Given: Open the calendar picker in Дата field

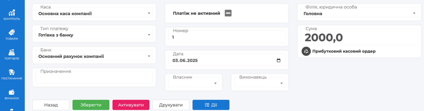Looking at the screenshot, I should pos(278,60).
